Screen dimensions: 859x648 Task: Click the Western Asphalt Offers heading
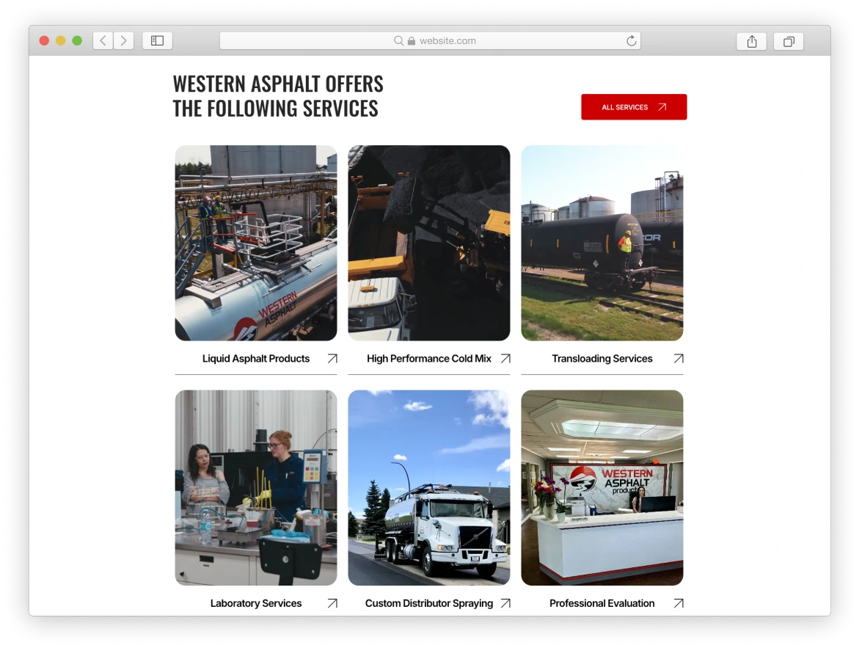278,96
